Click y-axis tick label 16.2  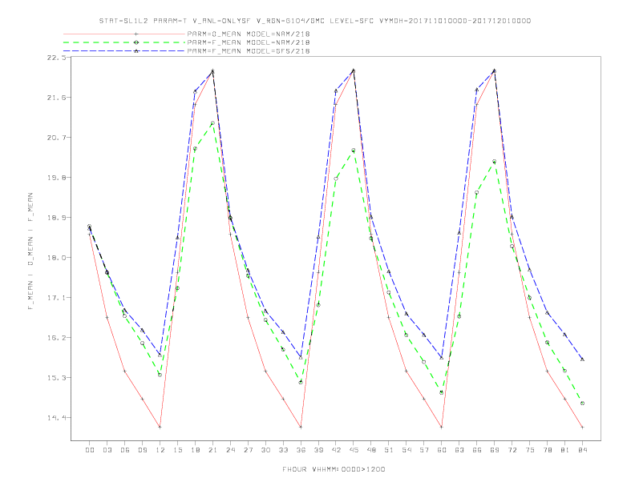(56, 338)
